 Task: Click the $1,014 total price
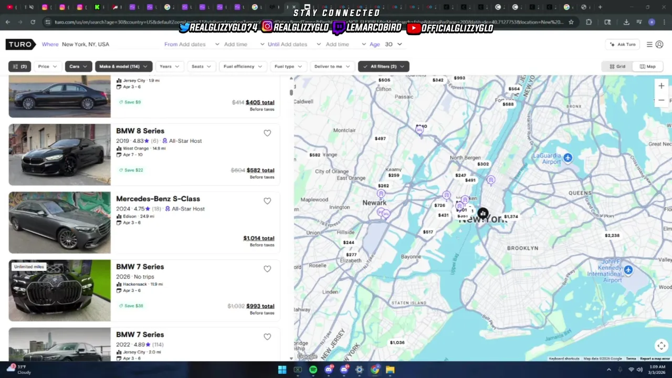258,238
